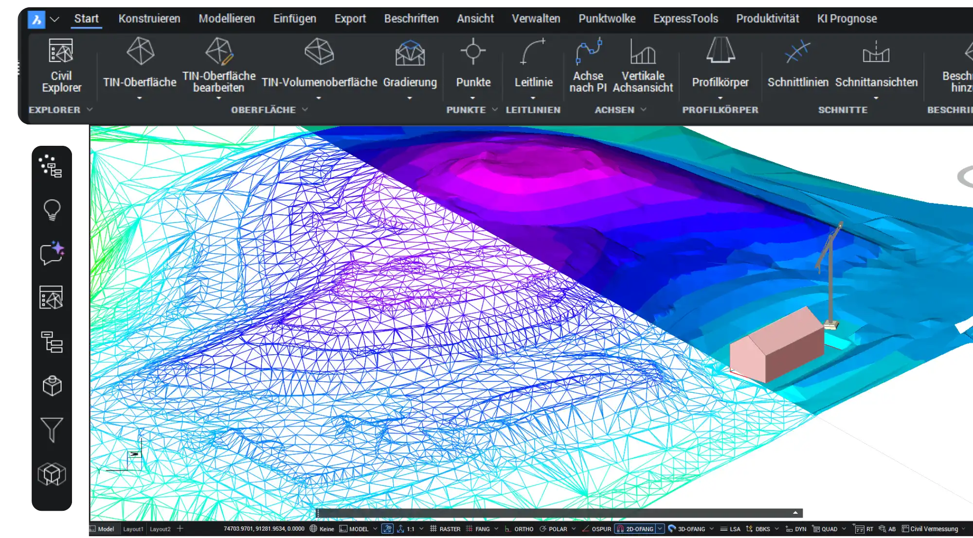Click the pink house model in viewport

777,345
